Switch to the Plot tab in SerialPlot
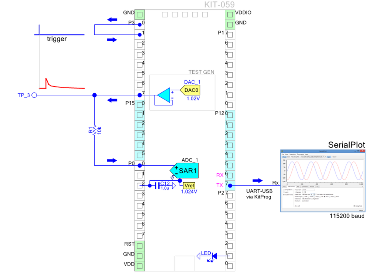Screen dimensions: 368x274 coord(299,187)
